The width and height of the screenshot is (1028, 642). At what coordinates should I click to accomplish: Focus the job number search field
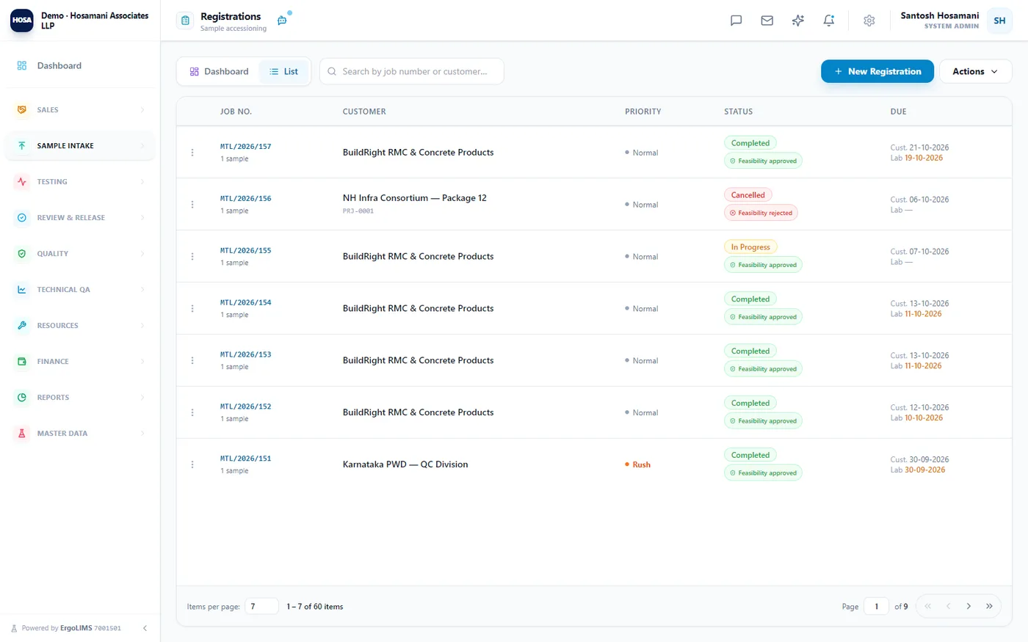click(412, 71)
